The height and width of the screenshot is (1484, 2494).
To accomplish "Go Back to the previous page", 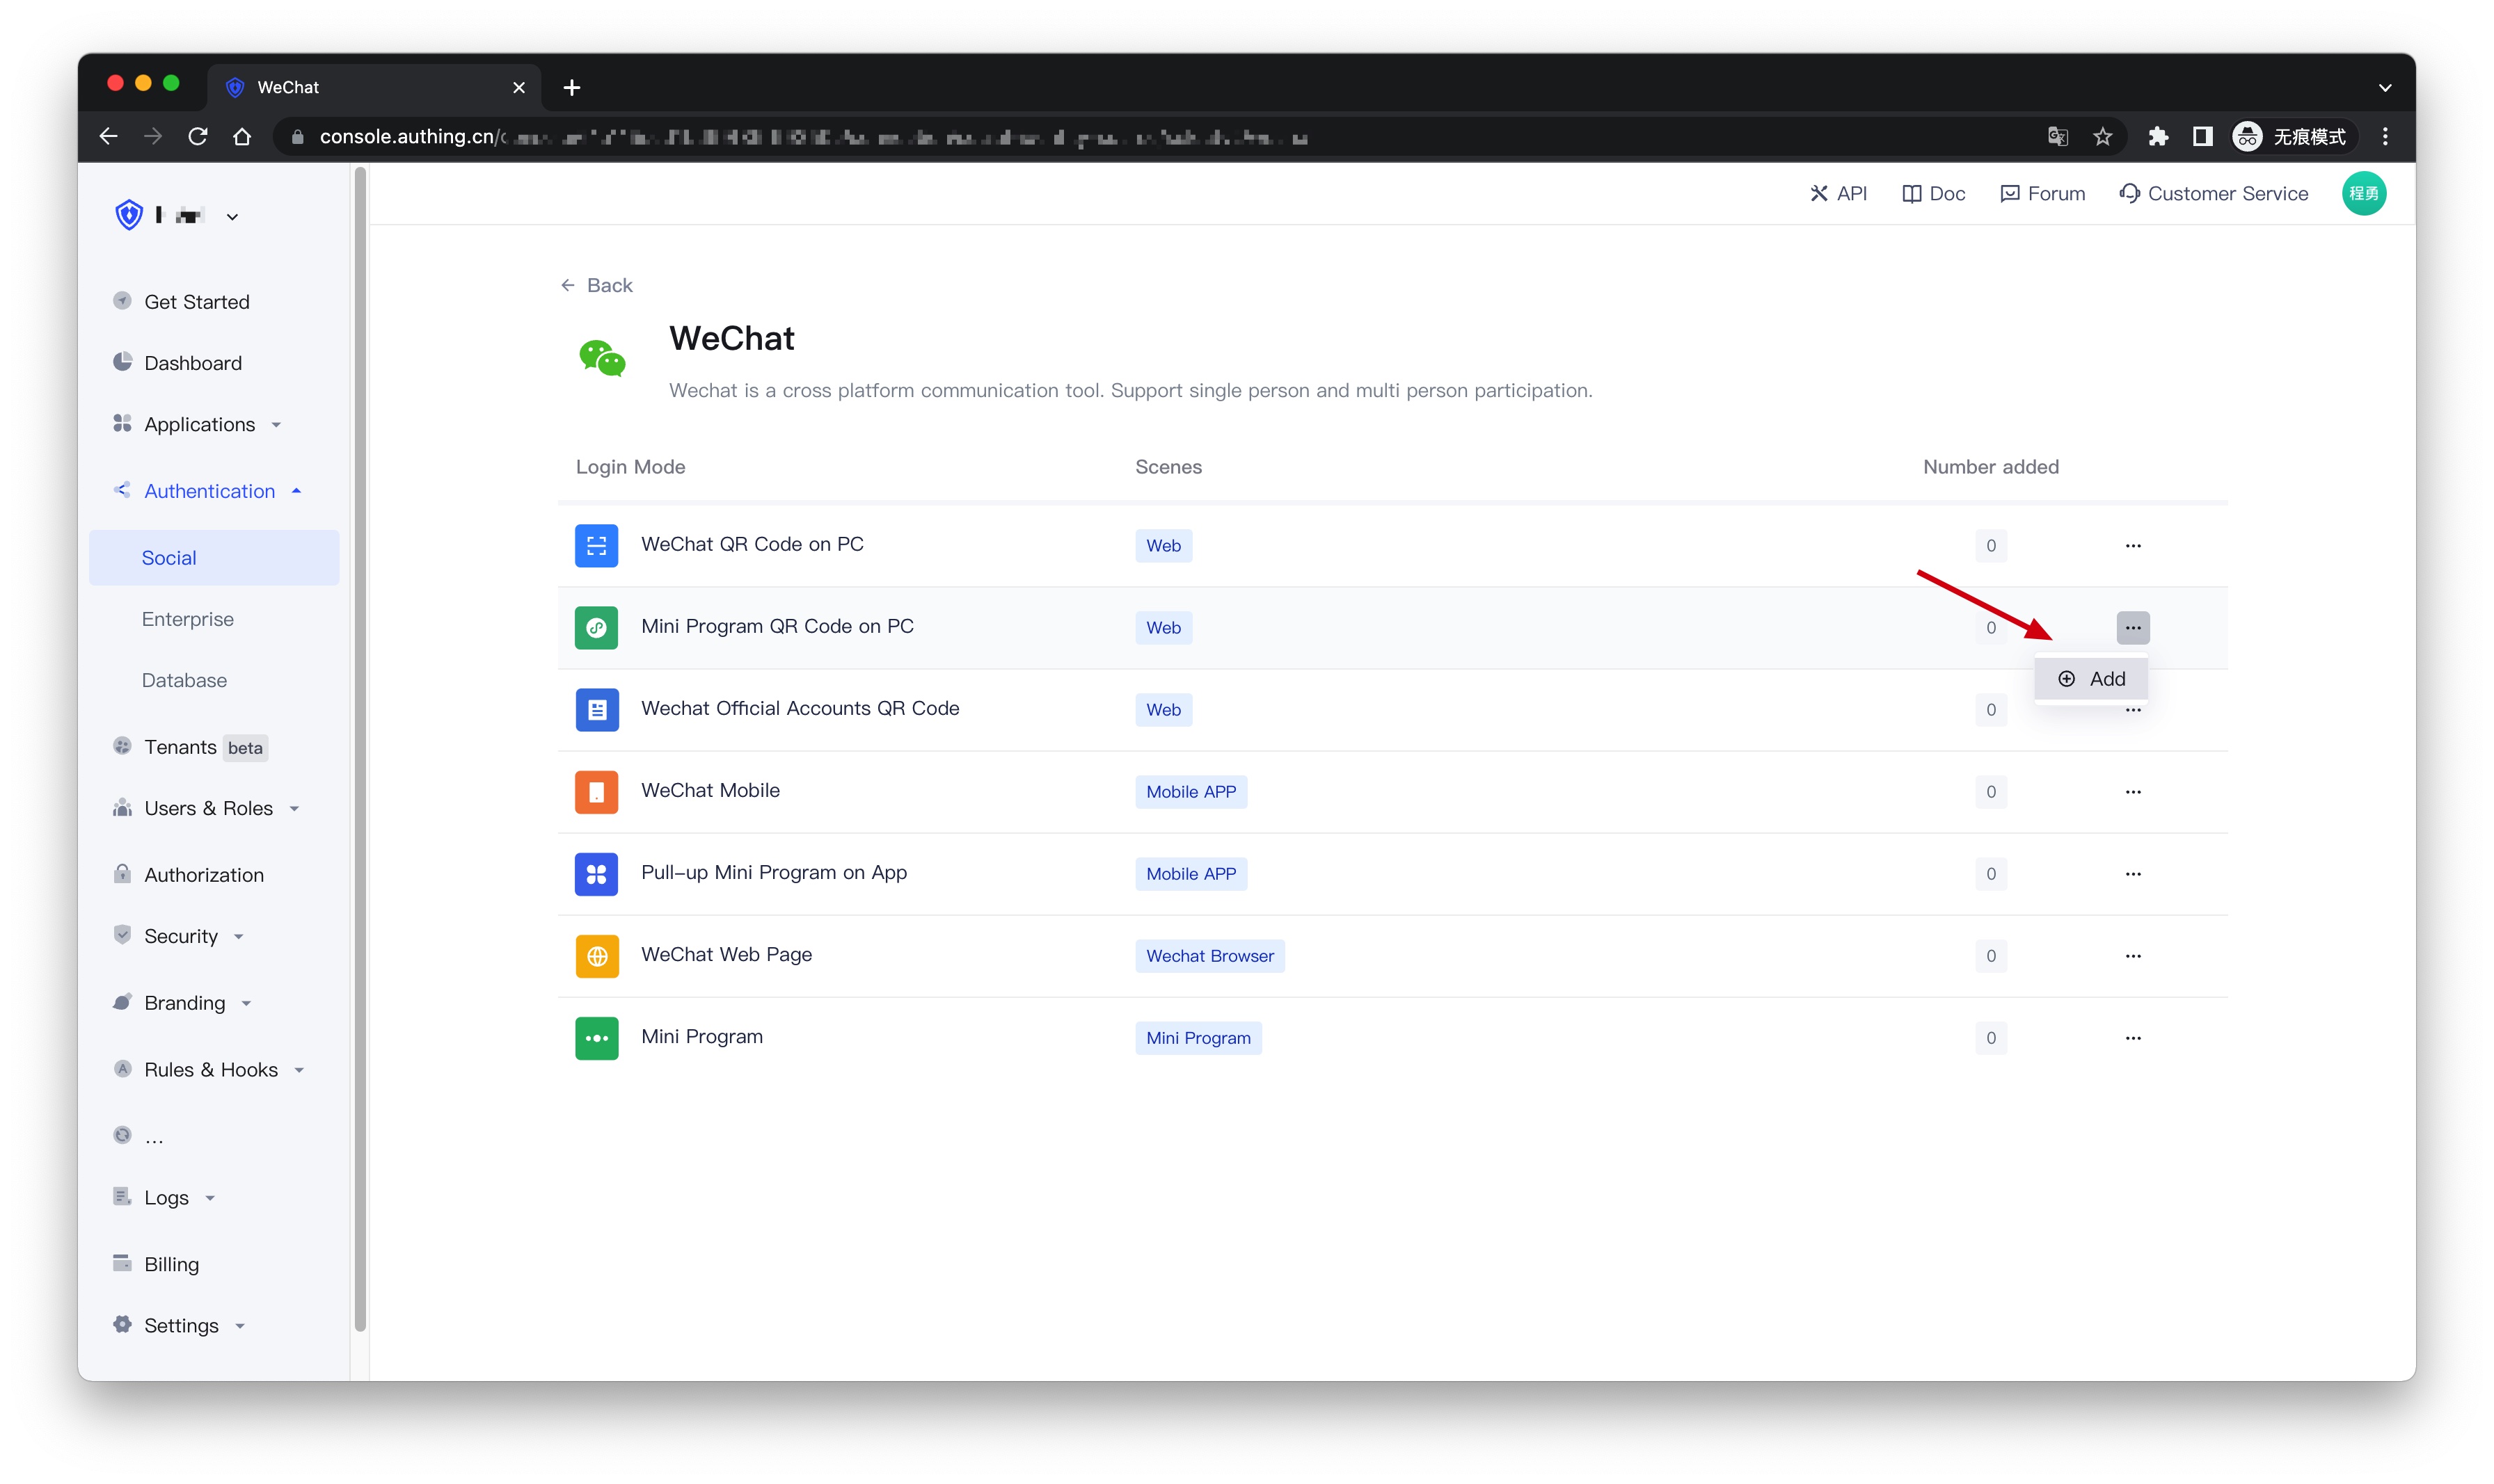I will pos(597,285).
